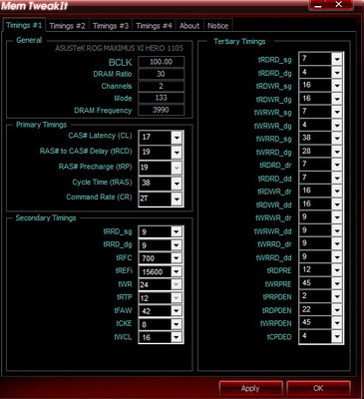Show the Notice tab
The height and width of the screenshot is (399, 364).
point(217,26)
